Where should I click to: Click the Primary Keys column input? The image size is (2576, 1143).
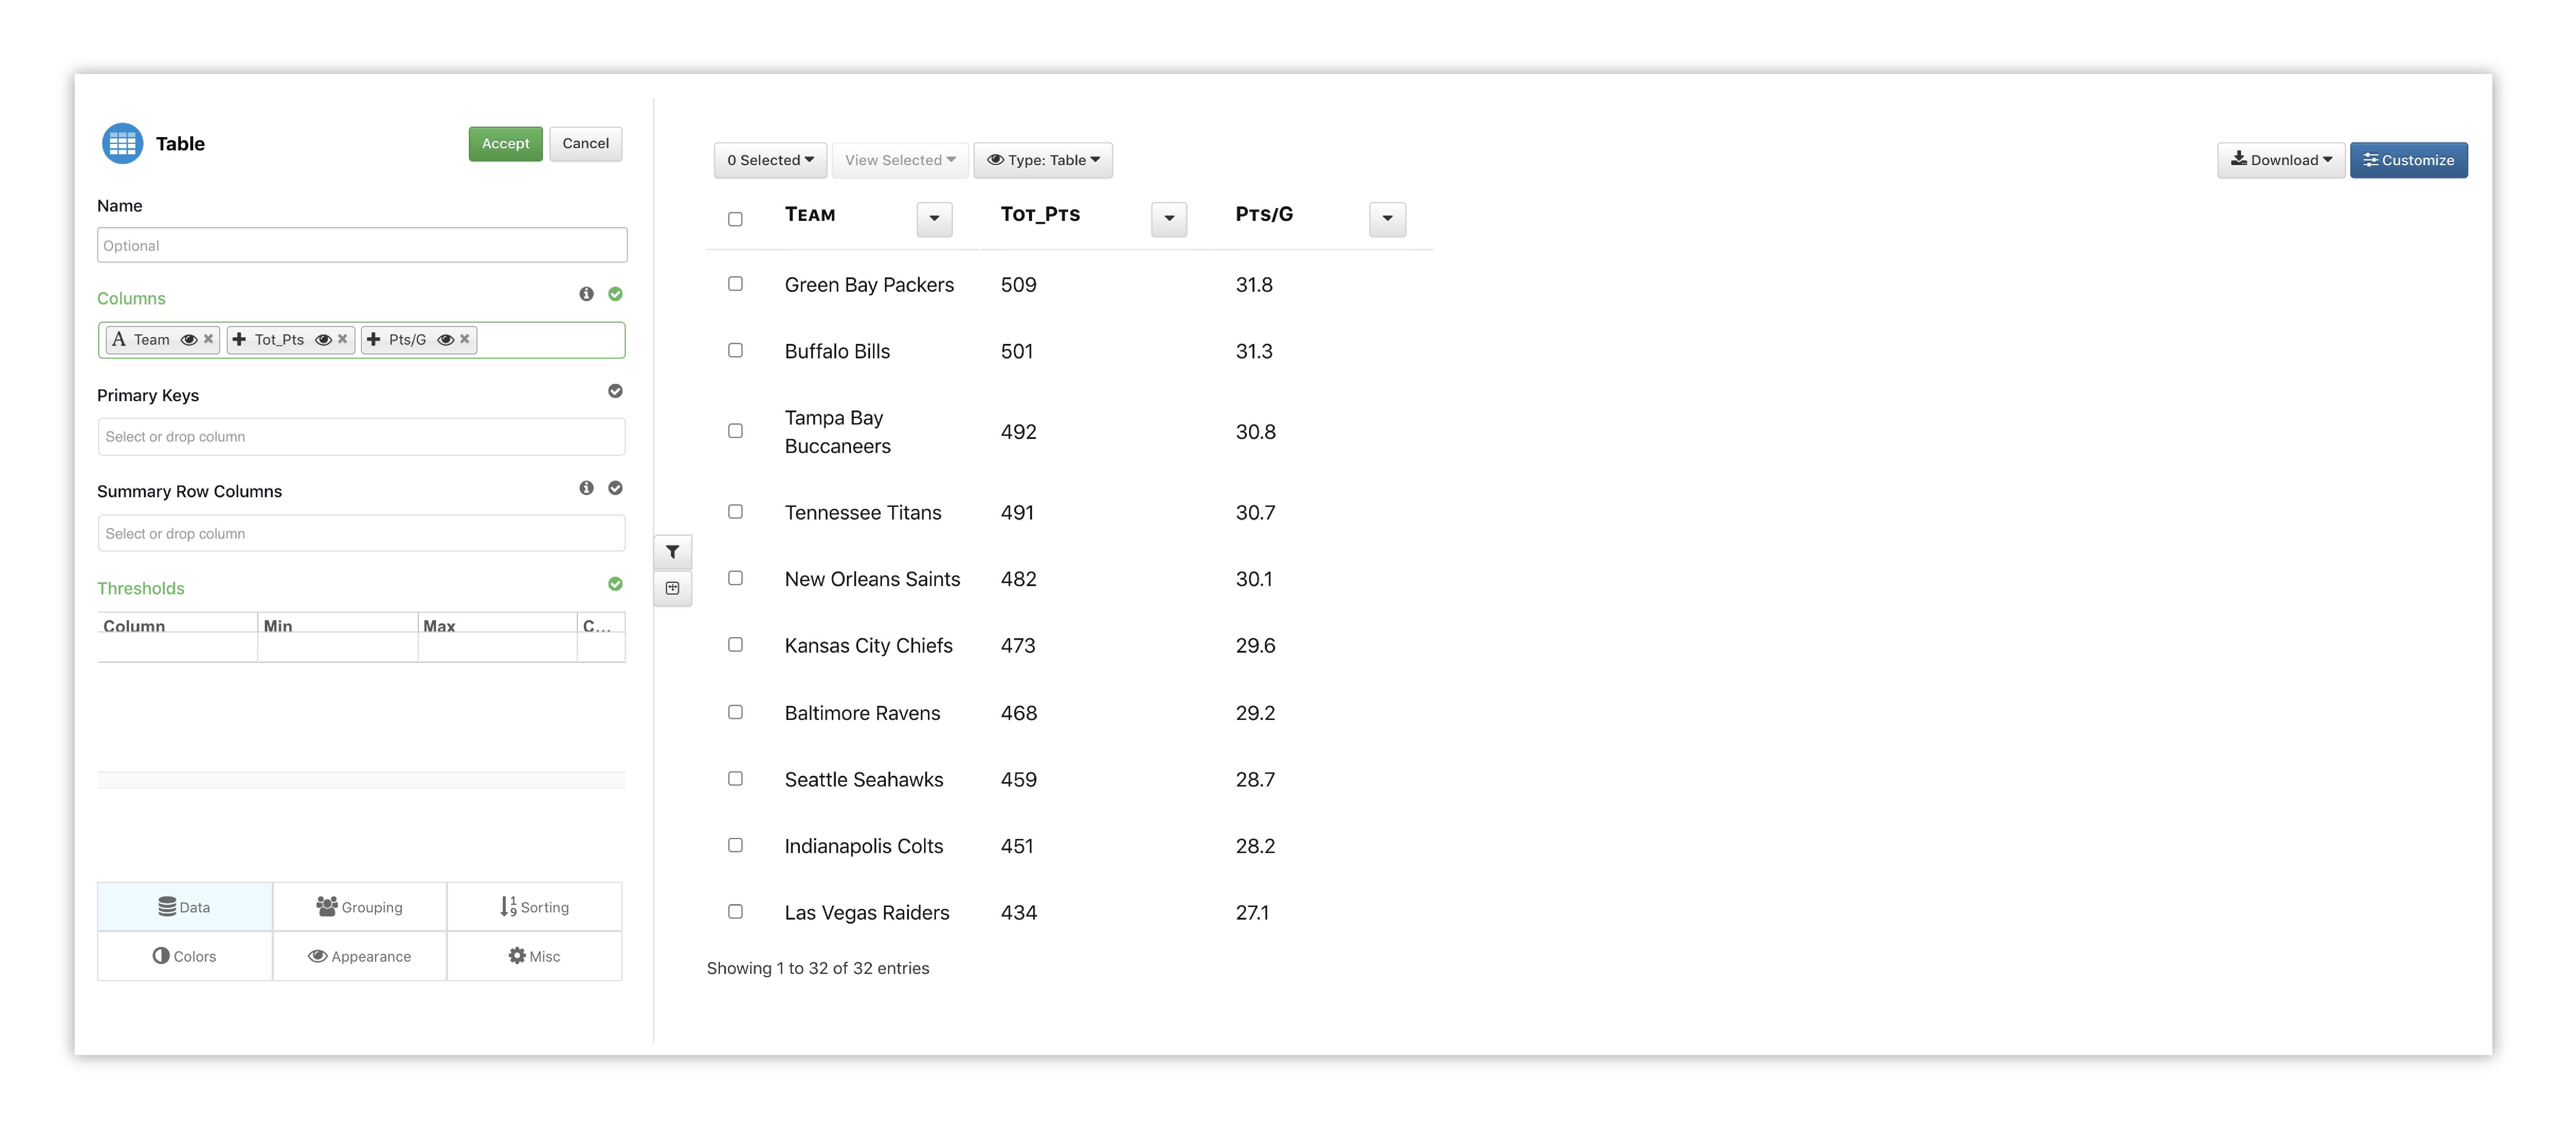tap(362, 437)
